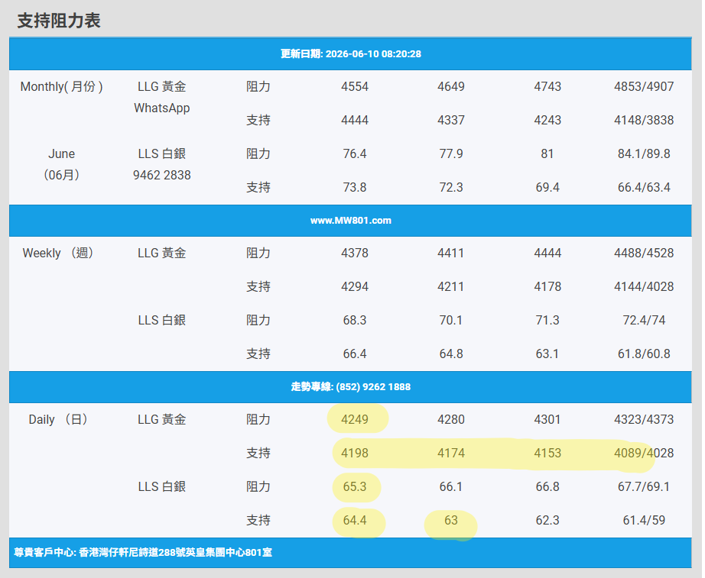The image size is (705, 578).
Task: Select monthly gold support 4444
Action: pos(355,120)
